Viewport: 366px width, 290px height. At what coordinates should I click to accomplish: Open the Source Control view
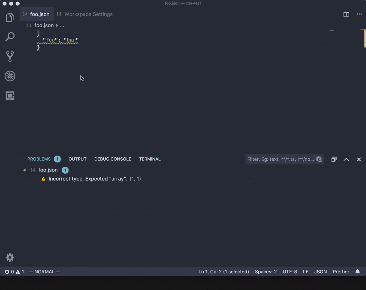[10, 56]
